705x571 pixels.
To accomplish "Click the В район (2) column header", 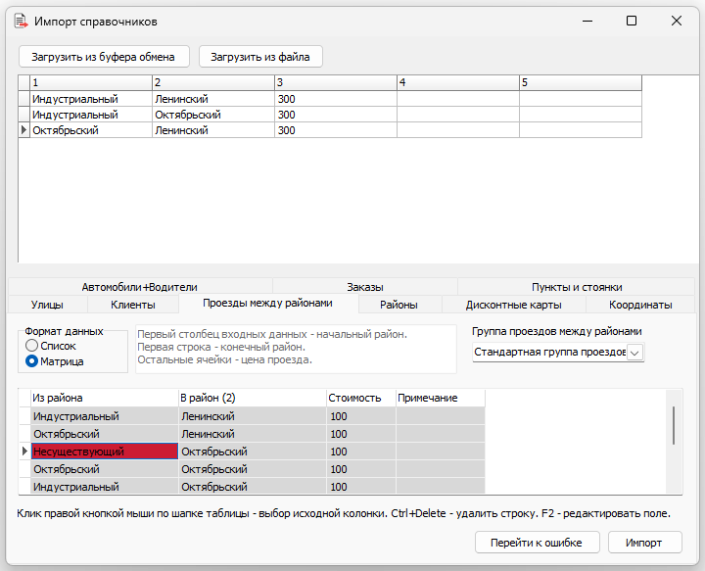I will point(253,398).
